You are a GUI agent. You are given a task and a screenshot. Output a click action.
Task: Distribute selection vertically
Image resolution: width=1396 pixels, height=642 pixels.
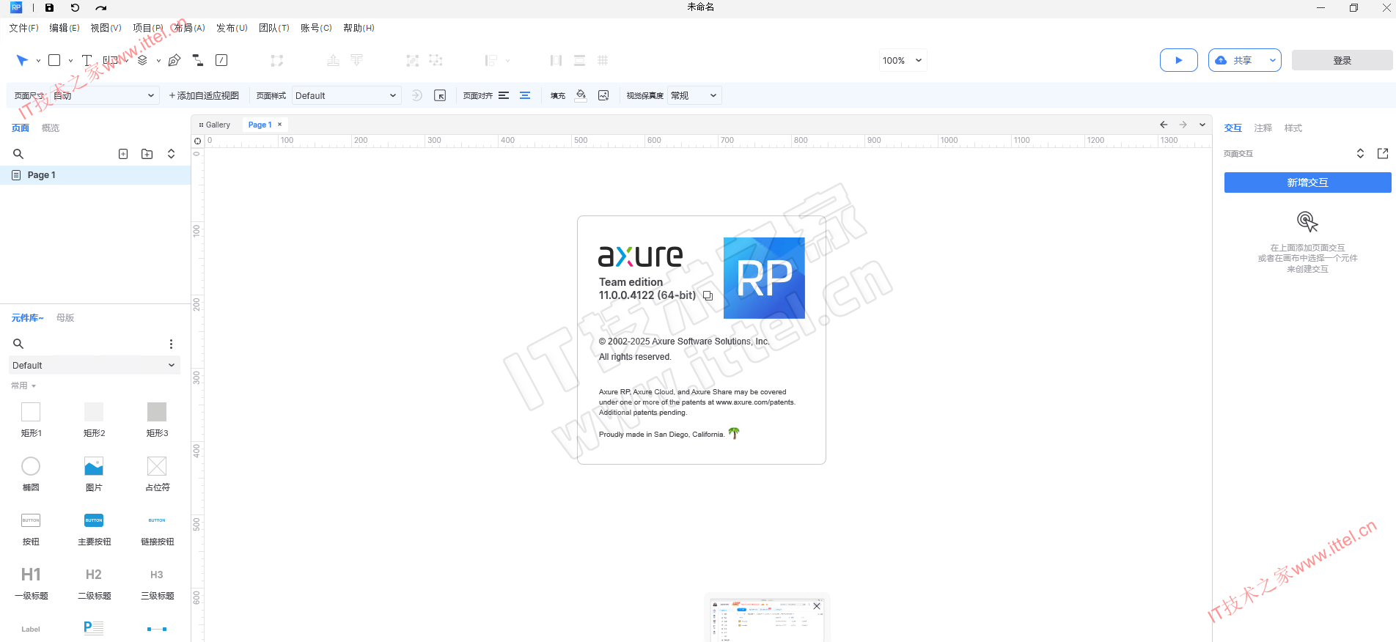click(x=579, y=60)
